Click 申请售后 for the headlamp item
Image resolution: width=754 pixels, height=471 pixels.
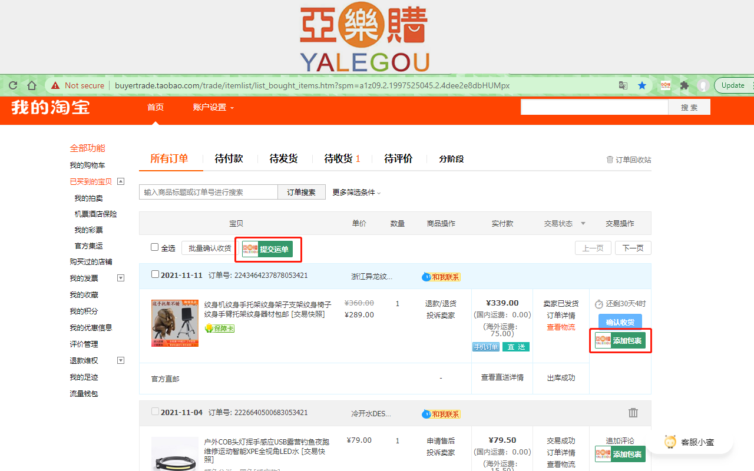click(441, 440)
